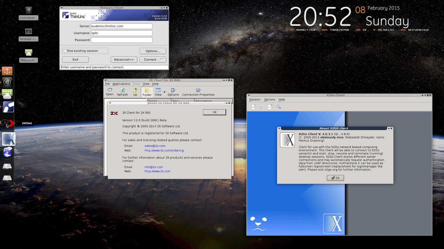The image size is (444, 249).
Task: Click the ThinLinc status message text
Action: pos(93,67)
